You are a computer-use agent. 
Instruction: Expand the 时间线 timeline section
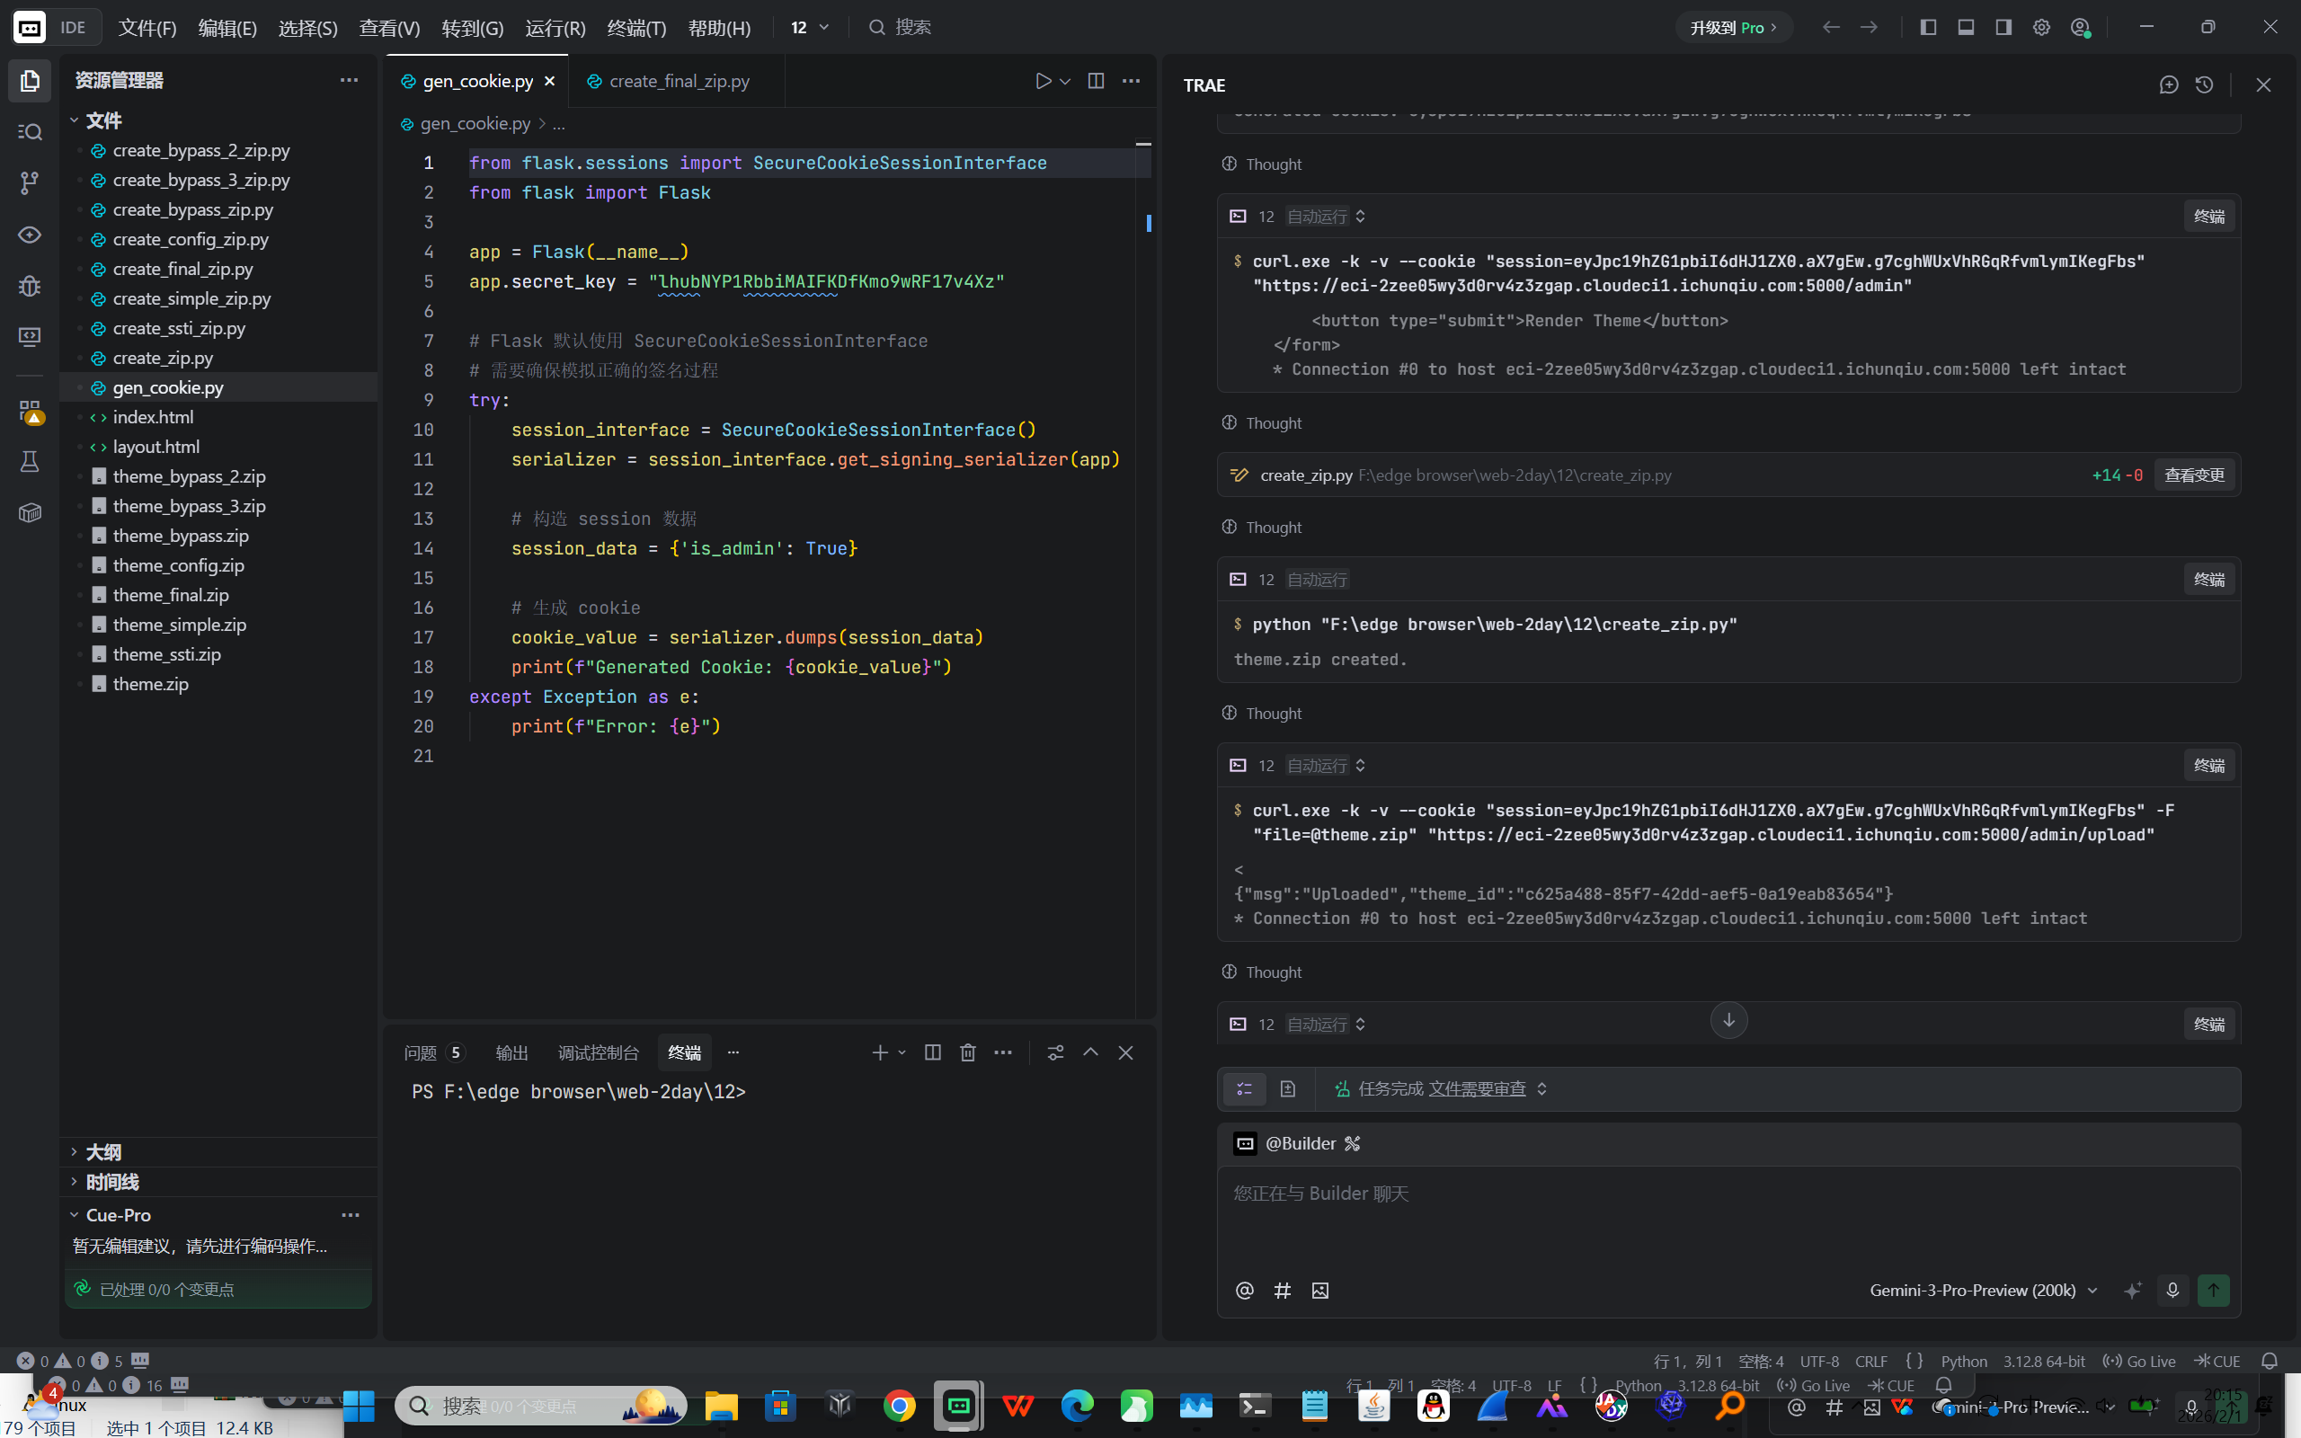pos(111,1182)
